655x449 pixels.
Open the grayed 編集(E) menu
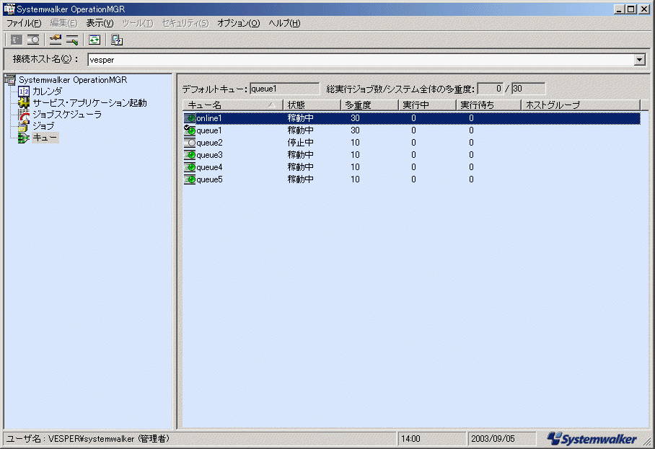click(63, 23)
